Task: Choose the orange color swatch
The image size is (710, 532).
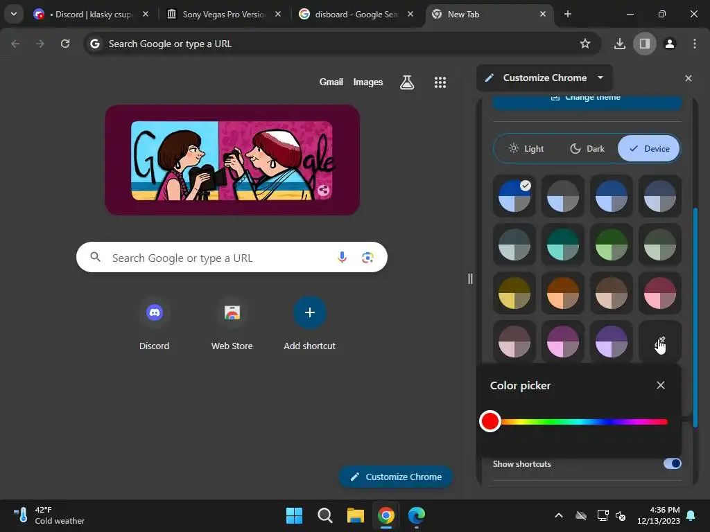Action: click(563, 293)
